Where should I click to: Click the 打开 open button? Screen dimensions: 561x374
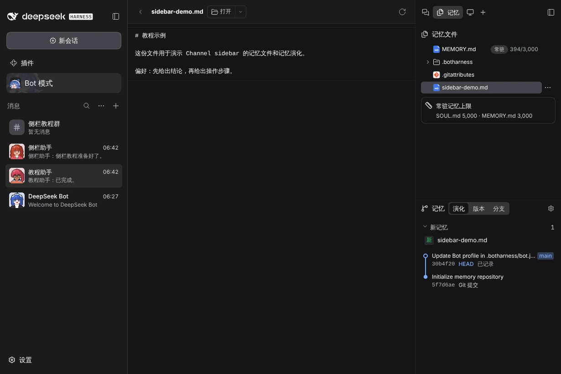(x=221, y=12)
